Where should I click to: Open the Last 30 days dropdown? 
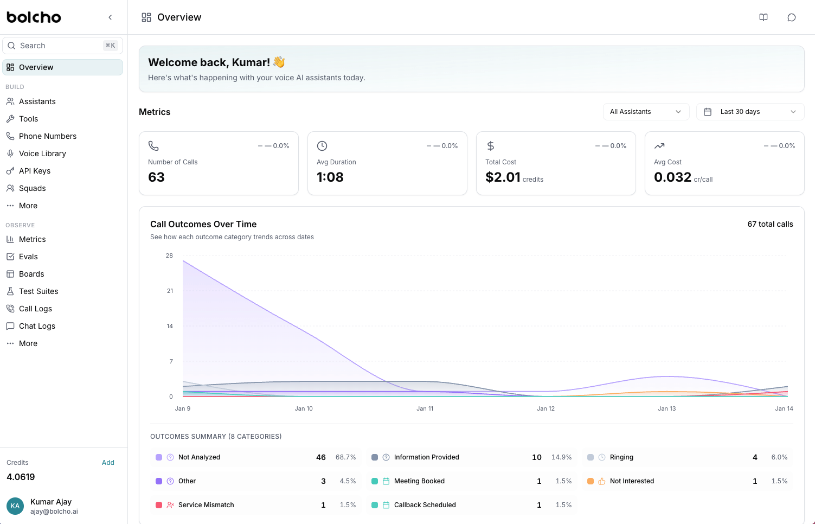[750, 112]
